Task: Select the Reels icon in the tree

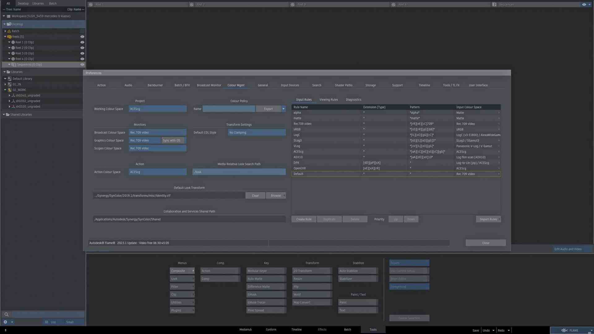Action: 9,36
